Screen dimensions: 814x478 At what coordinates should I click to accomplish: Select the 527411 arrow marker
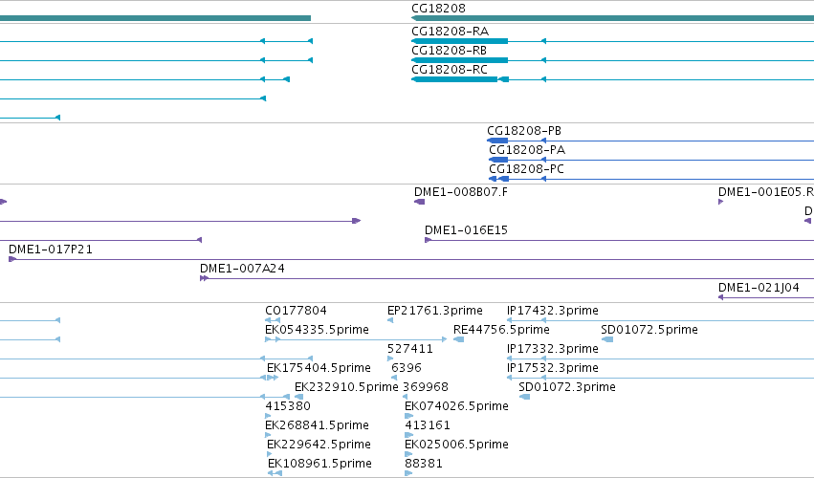(x=390, y=359)
